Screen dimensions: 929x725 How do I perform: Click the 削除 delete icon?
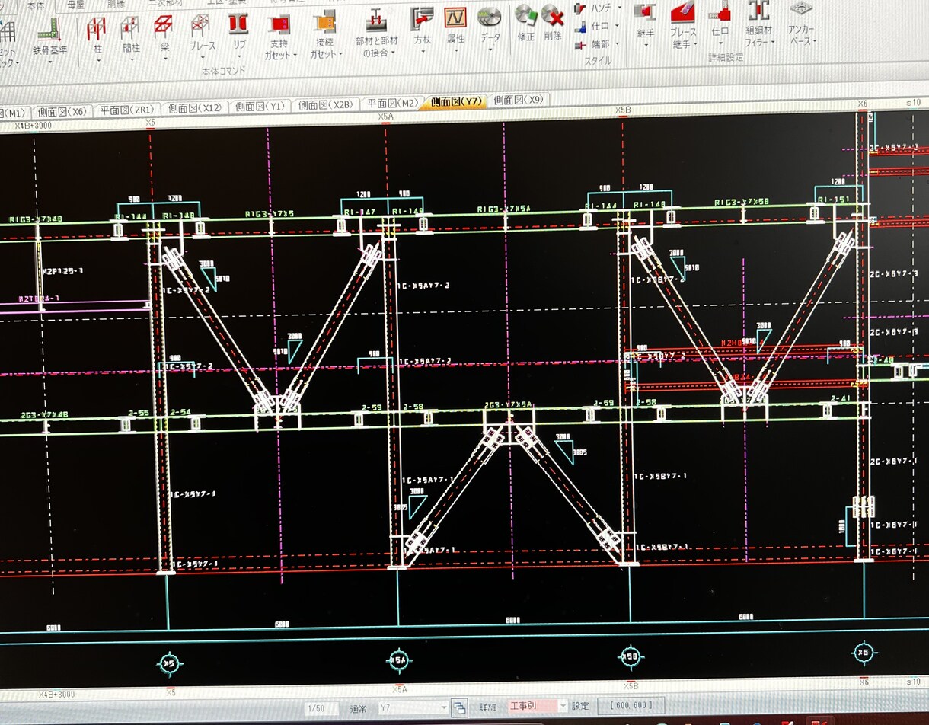point(554,24)
